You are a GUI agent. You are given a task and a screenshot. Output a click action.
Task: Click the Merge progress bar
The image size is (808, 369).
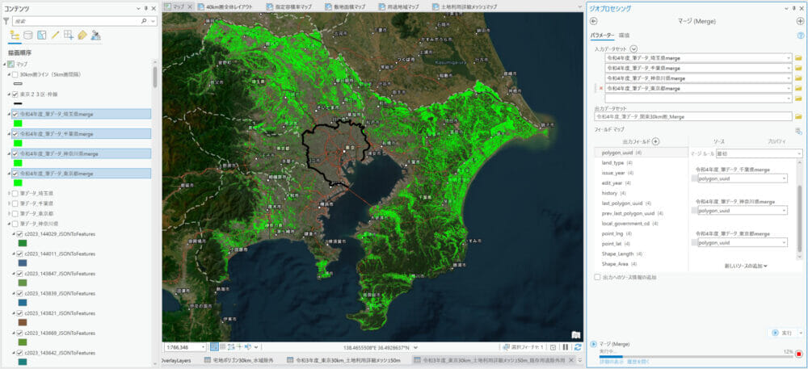coord(696,356)
